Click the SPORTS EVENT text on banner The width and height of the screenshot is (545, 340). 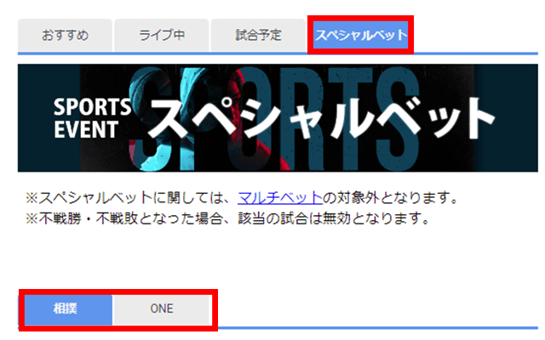pyautogui.click(x=92, y=118)
